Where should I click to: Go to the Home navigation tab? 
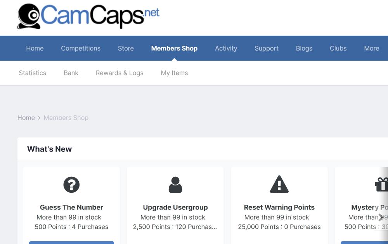[35, 49]
